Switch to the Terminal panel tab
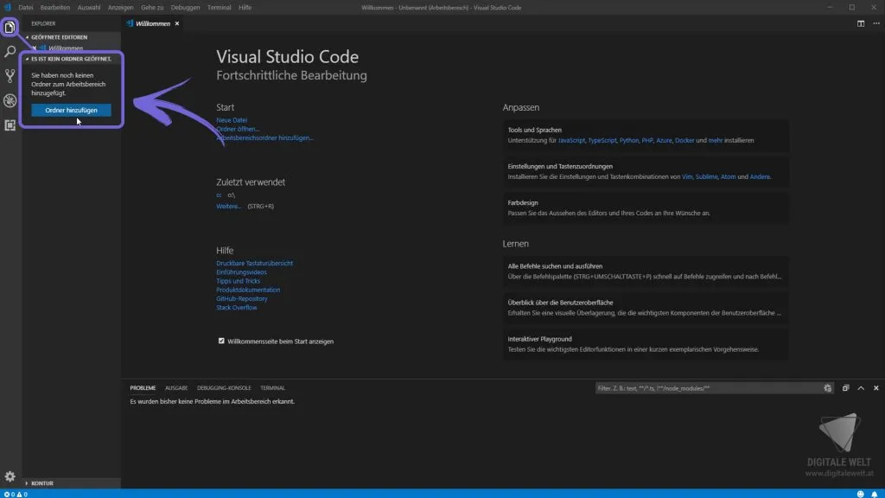 click(272, 388)
